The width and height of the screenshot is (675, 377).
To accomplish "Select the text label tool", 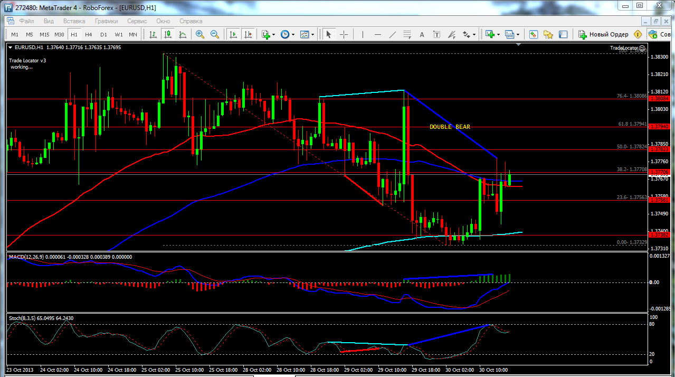I will click(x=436, y=34).
